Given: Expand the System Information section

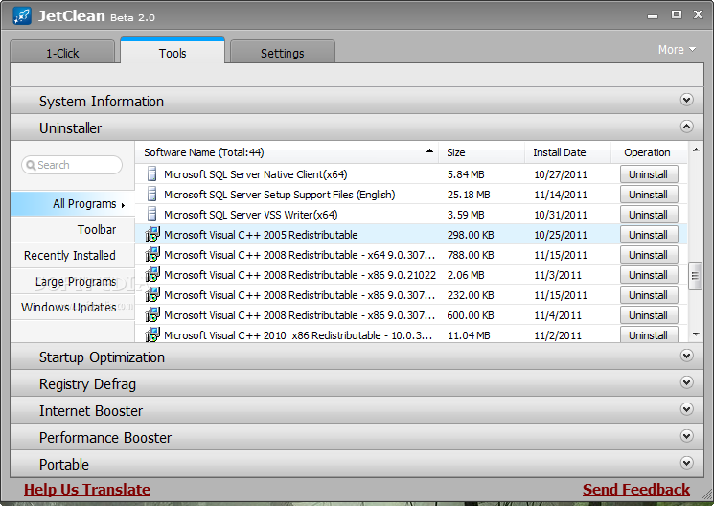Looking at the screenshot, I should (686, 100).
